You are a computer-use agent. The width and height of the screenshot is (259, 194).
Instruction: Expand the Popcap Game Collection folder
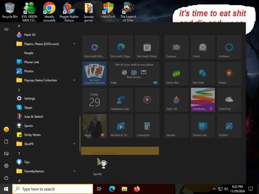point(74,80)
